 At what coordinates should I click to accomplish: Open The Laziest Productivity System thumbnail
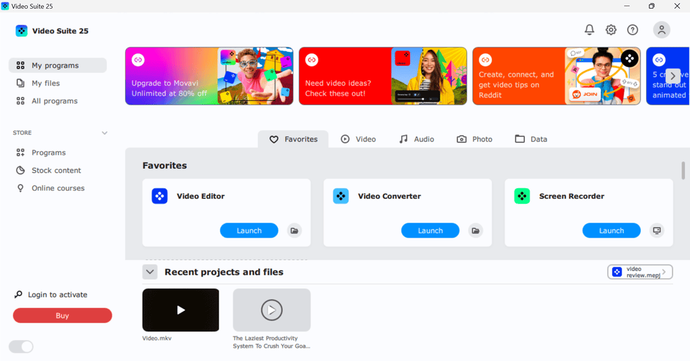(x=271, y=310)
